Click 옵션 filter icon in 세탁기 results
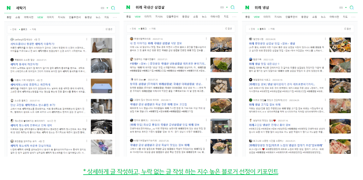The image size is (363, 180). point(109,29)
